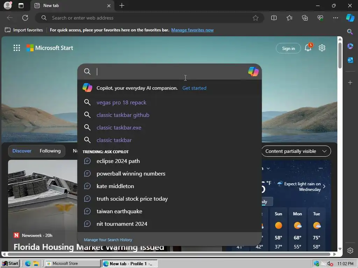This screenshot has width=358, height=268.
Task: Open the Settings and more ellipsis menu
Action: point(335,18)
